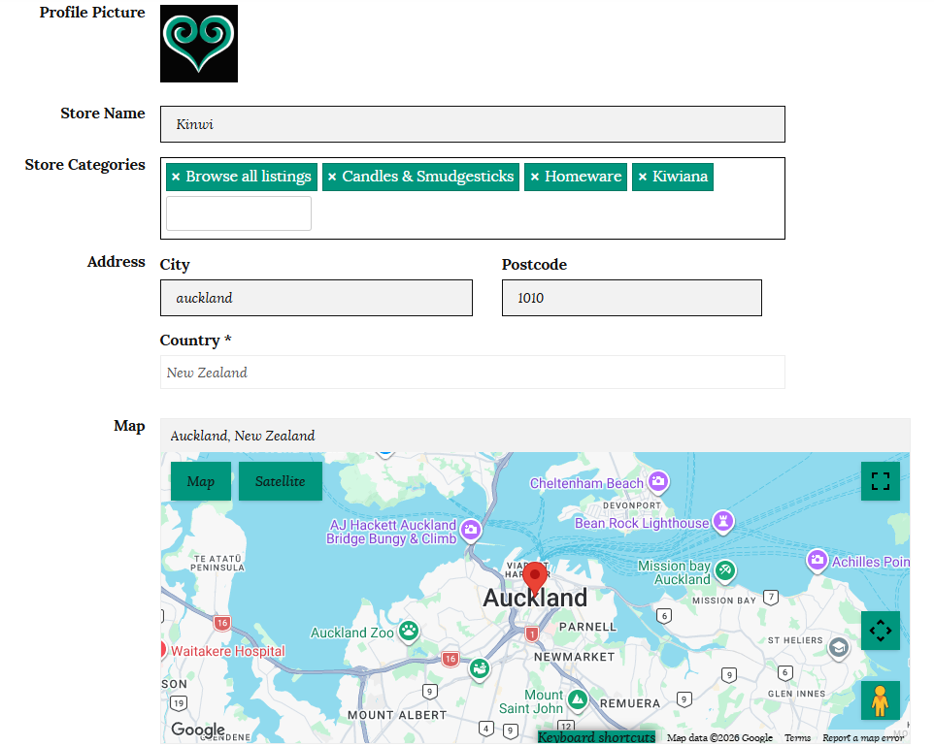Click the Newmarket label on map
934x747 pixels.
[574, 657]
